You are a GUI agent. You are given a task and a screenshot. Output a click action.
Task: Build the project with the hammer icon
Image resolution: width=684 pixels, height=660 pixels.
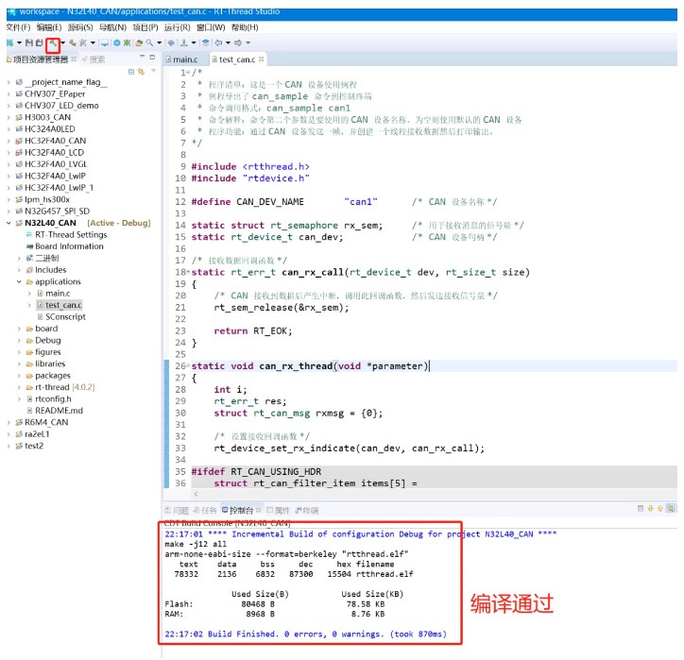53,42
